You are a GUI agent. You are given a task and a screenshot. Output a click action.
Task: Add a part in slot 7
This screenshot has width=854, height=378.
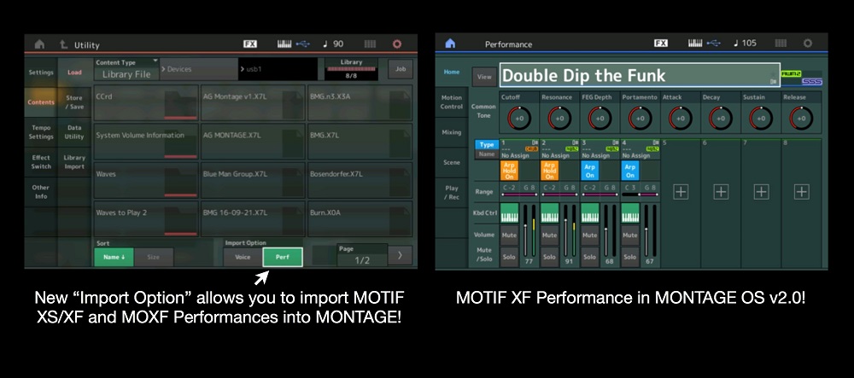coord(761,191)
